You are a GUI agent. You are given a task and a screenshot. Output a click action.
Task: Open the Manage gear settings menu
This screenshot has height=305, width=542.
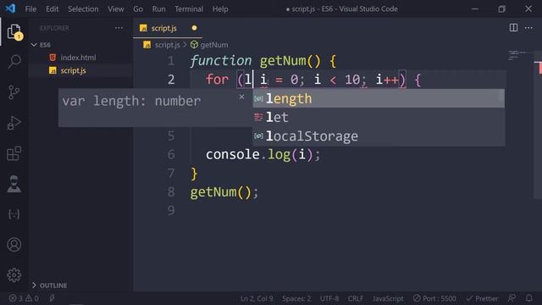pyautogui.click(x=14, y=274)
